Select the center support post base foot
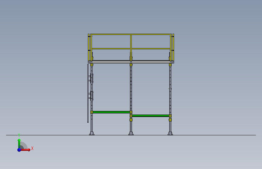This screenshot has width=262, height=169. (131, 133)
